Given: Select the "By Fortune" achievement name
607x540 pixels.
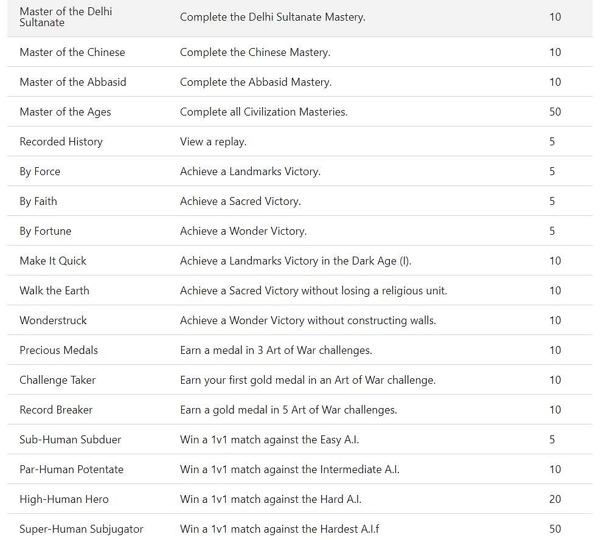Looking at the screenshot, I should click(45, 231).
